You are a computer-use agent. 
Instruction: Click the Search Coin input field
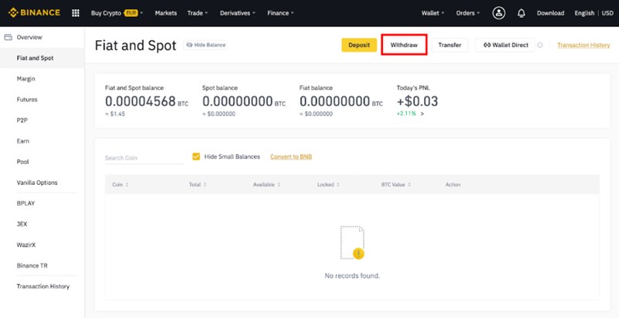point(143,158)
